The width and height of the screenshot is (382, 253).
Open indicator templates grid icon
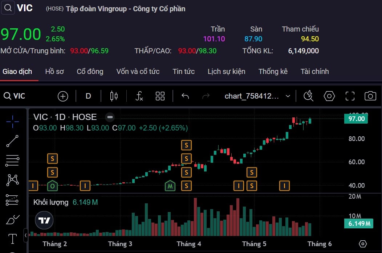(x=160, y=96)
